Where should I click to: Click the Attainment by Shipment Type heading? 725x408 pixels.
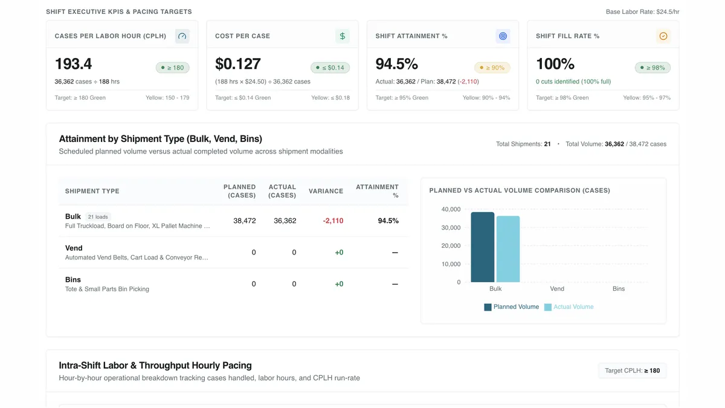point(161,138)
